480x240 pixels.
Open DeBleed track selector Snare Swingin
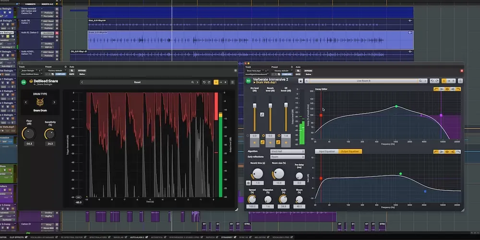(29, 71)
